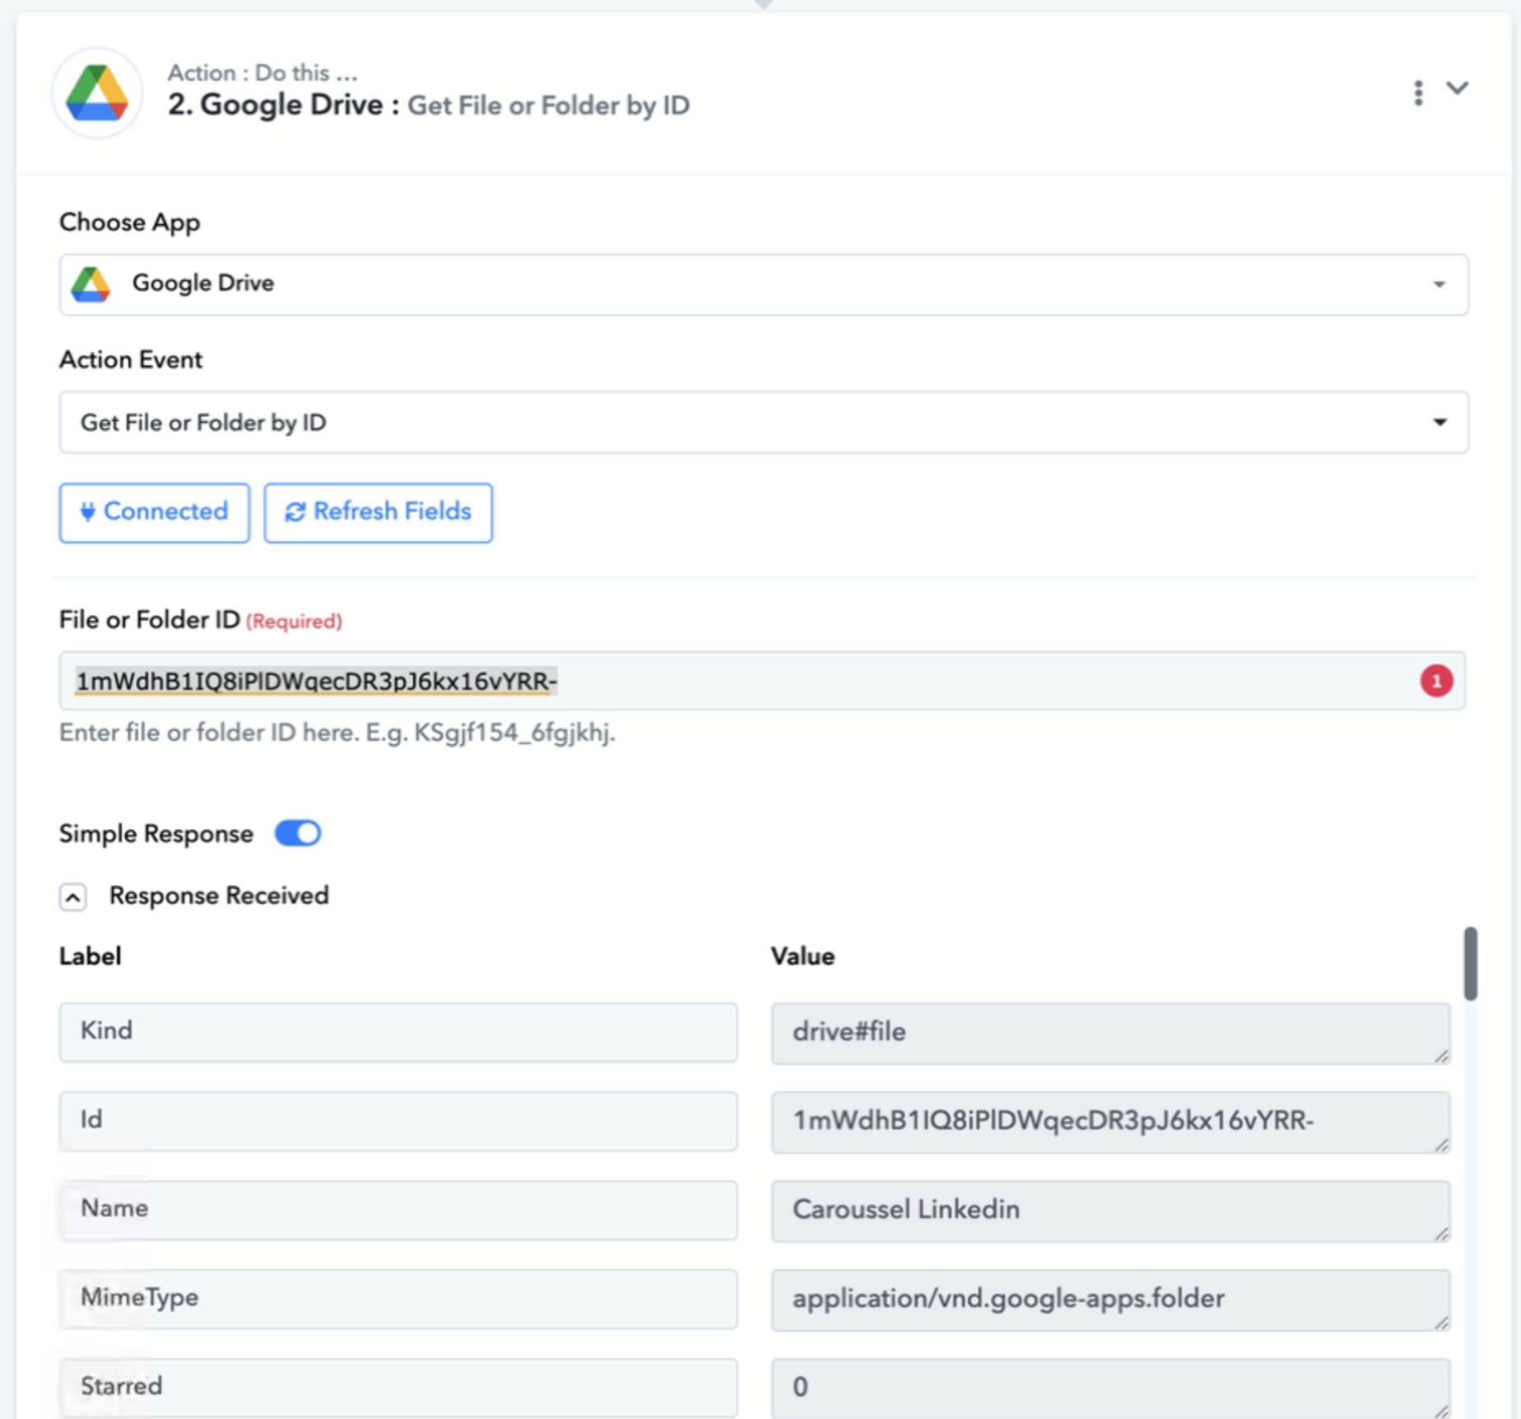Click the Refresh Fields button
1521x1419 pixels.
(378, 512)
